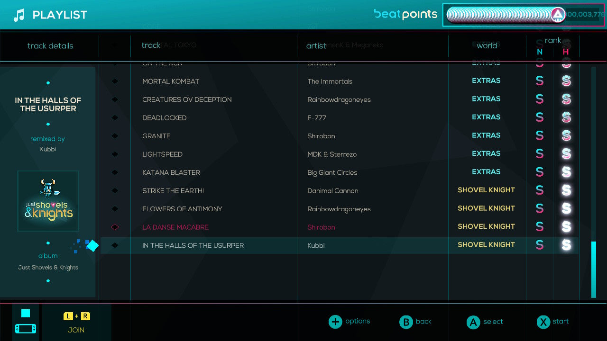Sort by the track column header

[151, 45]
